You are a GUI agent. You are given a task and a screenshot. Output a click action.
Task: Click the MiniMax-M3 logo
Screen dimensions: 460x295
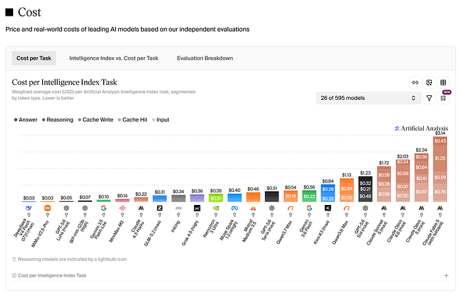pyautogui.click(x=122, y=208)
